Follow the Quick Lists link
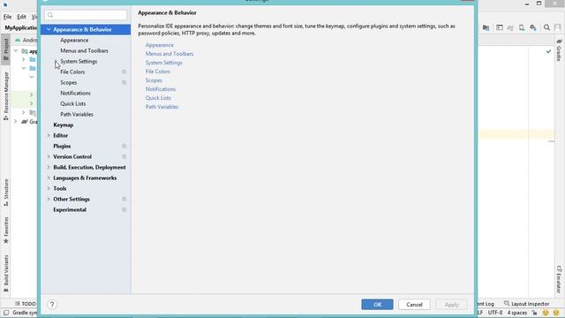Screen dimensions: 565x318 coord(158,98)
